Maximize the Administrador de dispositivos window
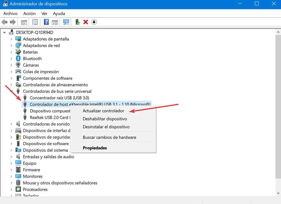Image resolution: width=281 pixels, height=204 pixels. 257,3
